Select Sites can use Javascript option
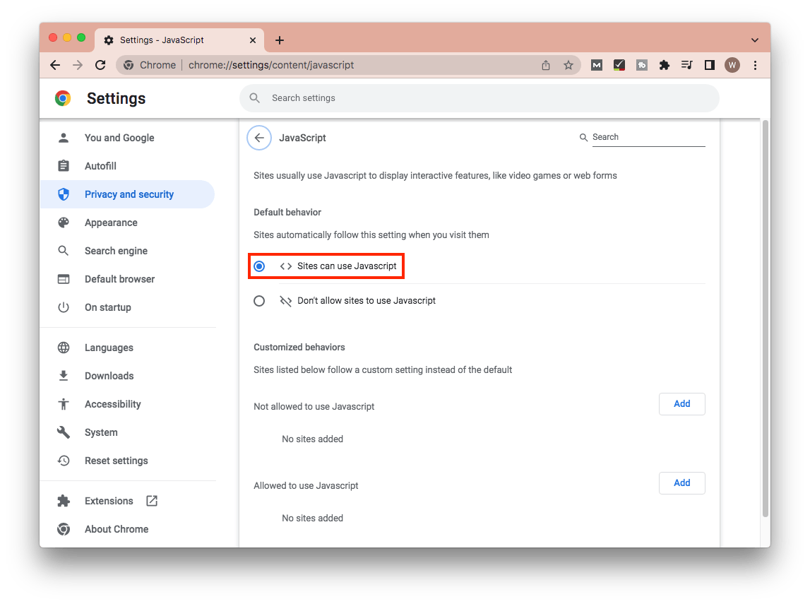810x604 pixels. tap(259, 266)
